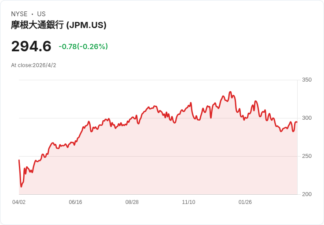Click the leftmost starting point of price line
Viewport: 324px width, 225px height.
click(x=19, y=161)
